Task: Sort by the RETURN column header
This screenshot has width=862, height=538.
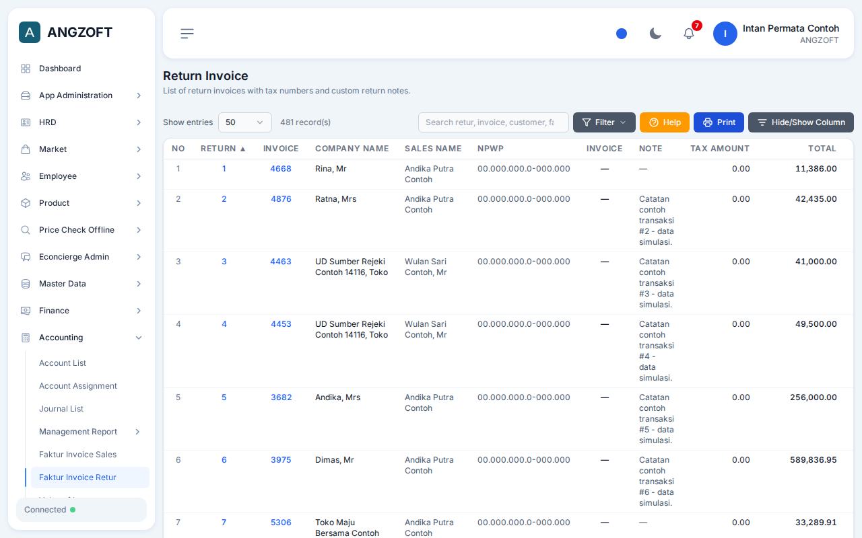Action: tap(224, 149)
